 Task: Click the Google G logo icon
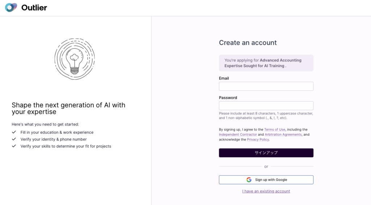click(249, 180)
